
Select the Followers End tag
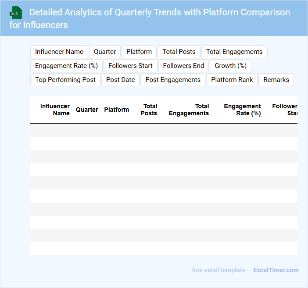click(183, 66)
